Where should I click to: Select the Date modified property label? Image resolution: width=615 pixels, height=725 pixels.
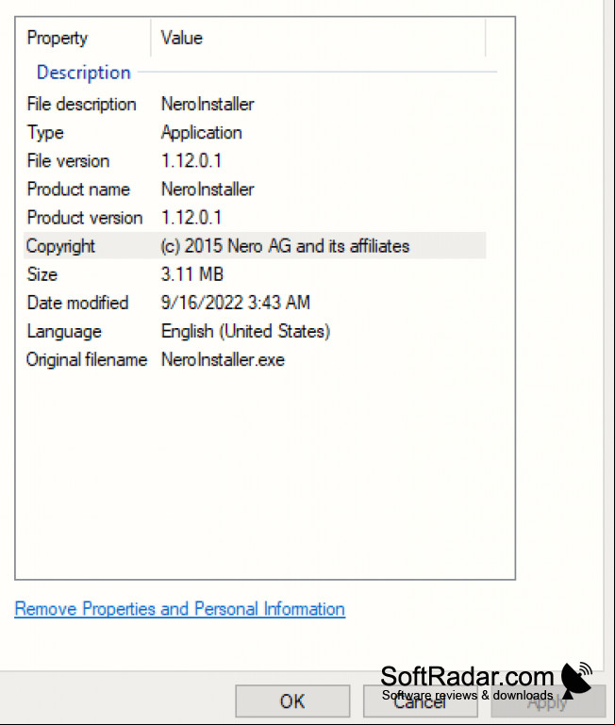pyautogui.click(x=77, y=303)
